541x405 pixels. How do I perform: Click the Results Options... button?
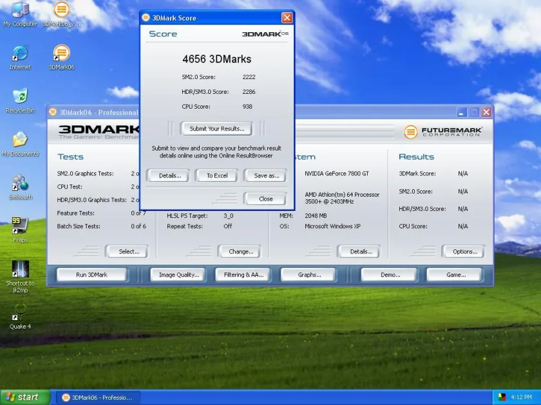pyautogui.click(x=464, y=252)
